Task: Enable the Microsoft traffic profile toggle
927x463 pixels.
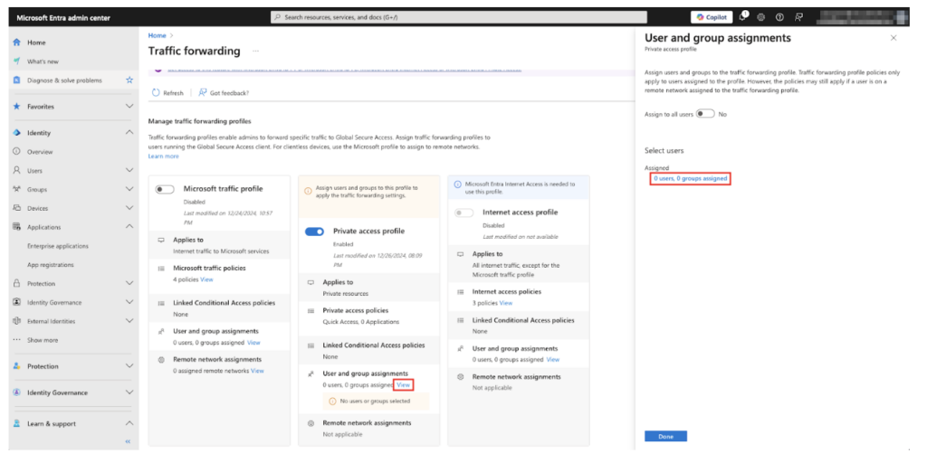Action: point(165,189)
